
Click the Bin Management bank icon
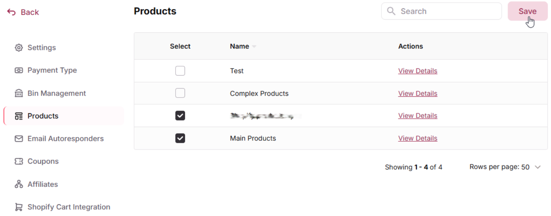pos(19,93)
